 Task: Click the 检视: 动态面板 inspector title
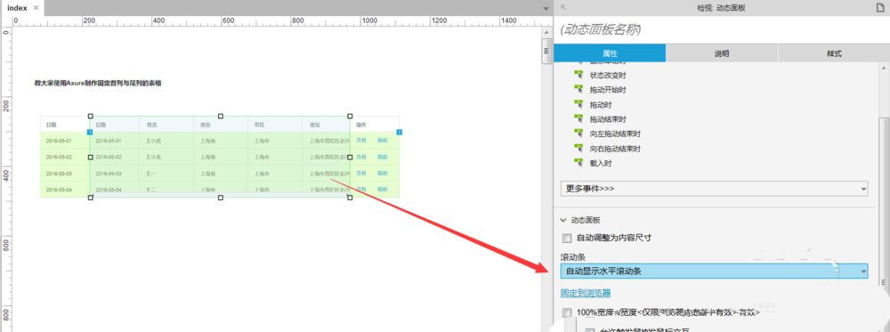tap(722, 7)
